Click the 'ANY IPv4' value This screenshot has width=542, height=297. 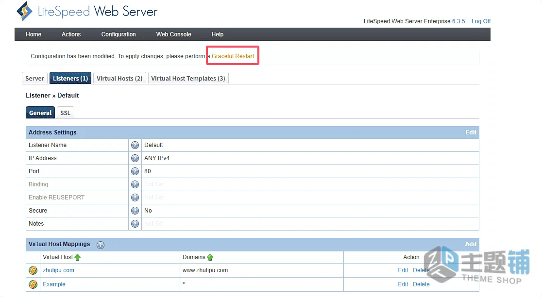157,158
